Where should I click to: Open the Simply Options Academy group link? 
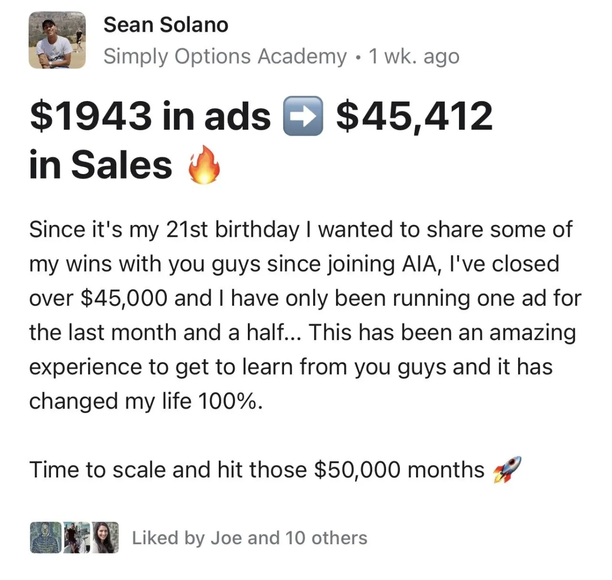[225, 56]
